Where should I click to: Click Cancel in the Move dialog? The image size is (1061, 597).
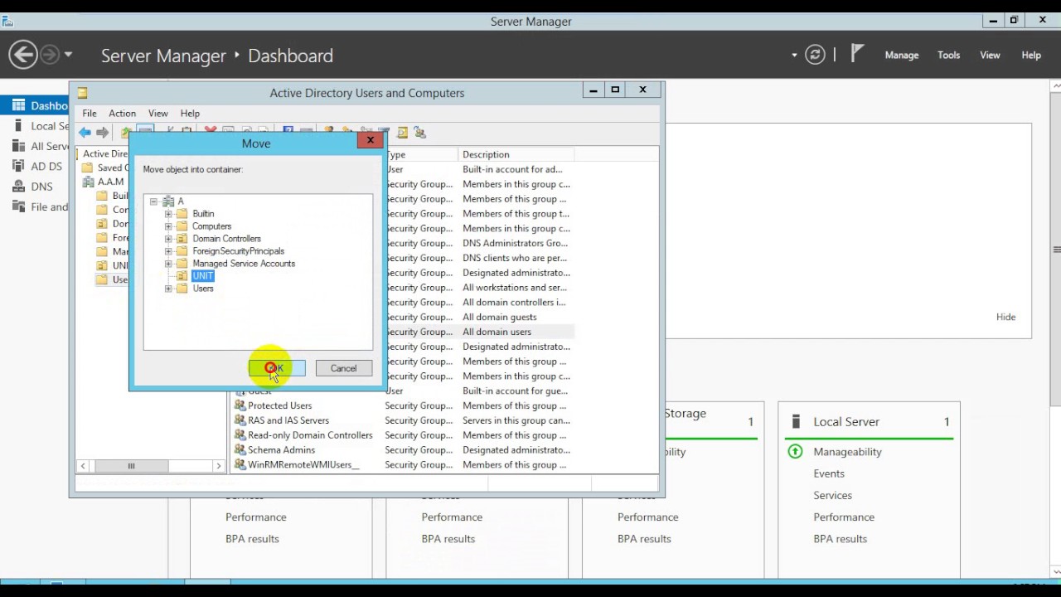point(344,368)
